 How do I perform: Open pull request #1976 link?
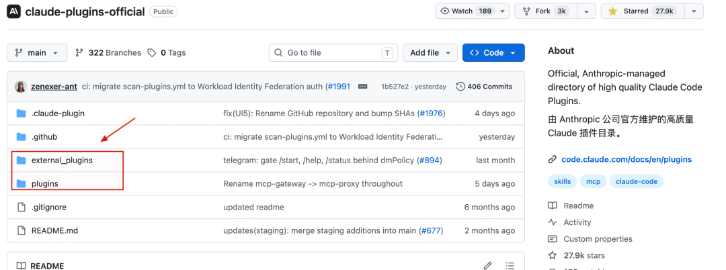point(431,114)
